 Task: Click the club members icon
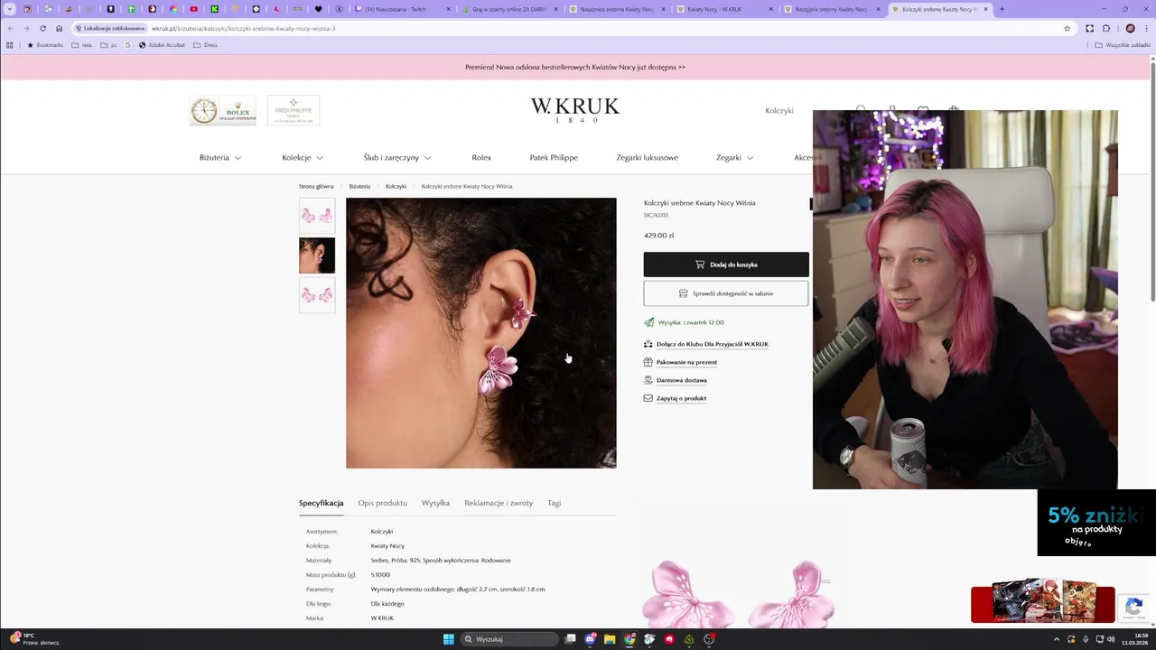[x=648, y=344]
